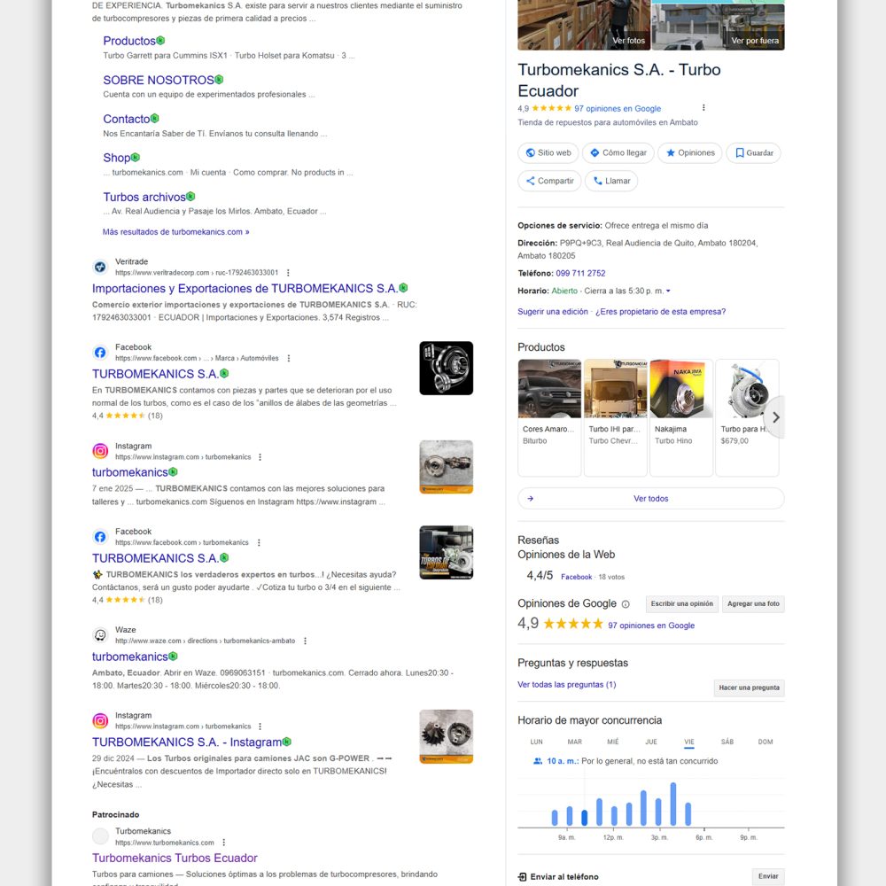
Task: Click the Instagram icon beside the turbomekanics result
Action: 100,451
